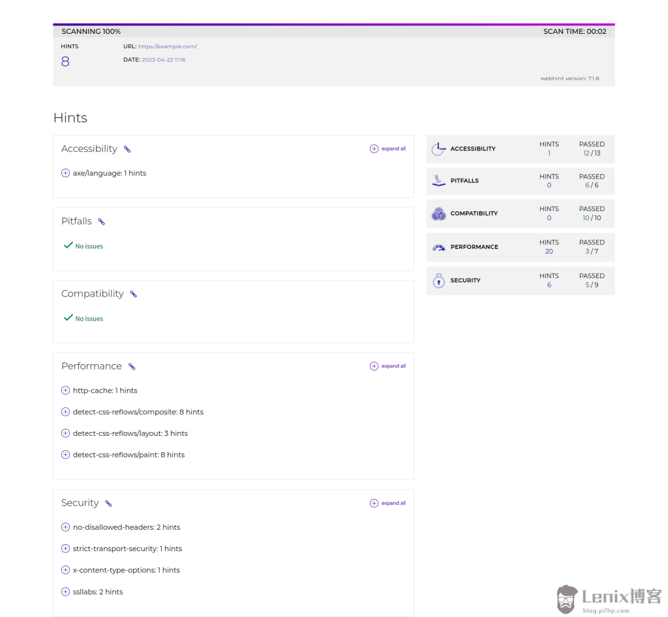Click the Performance icon in summary panel
668x617 pixels.
[x=438, y=247]
